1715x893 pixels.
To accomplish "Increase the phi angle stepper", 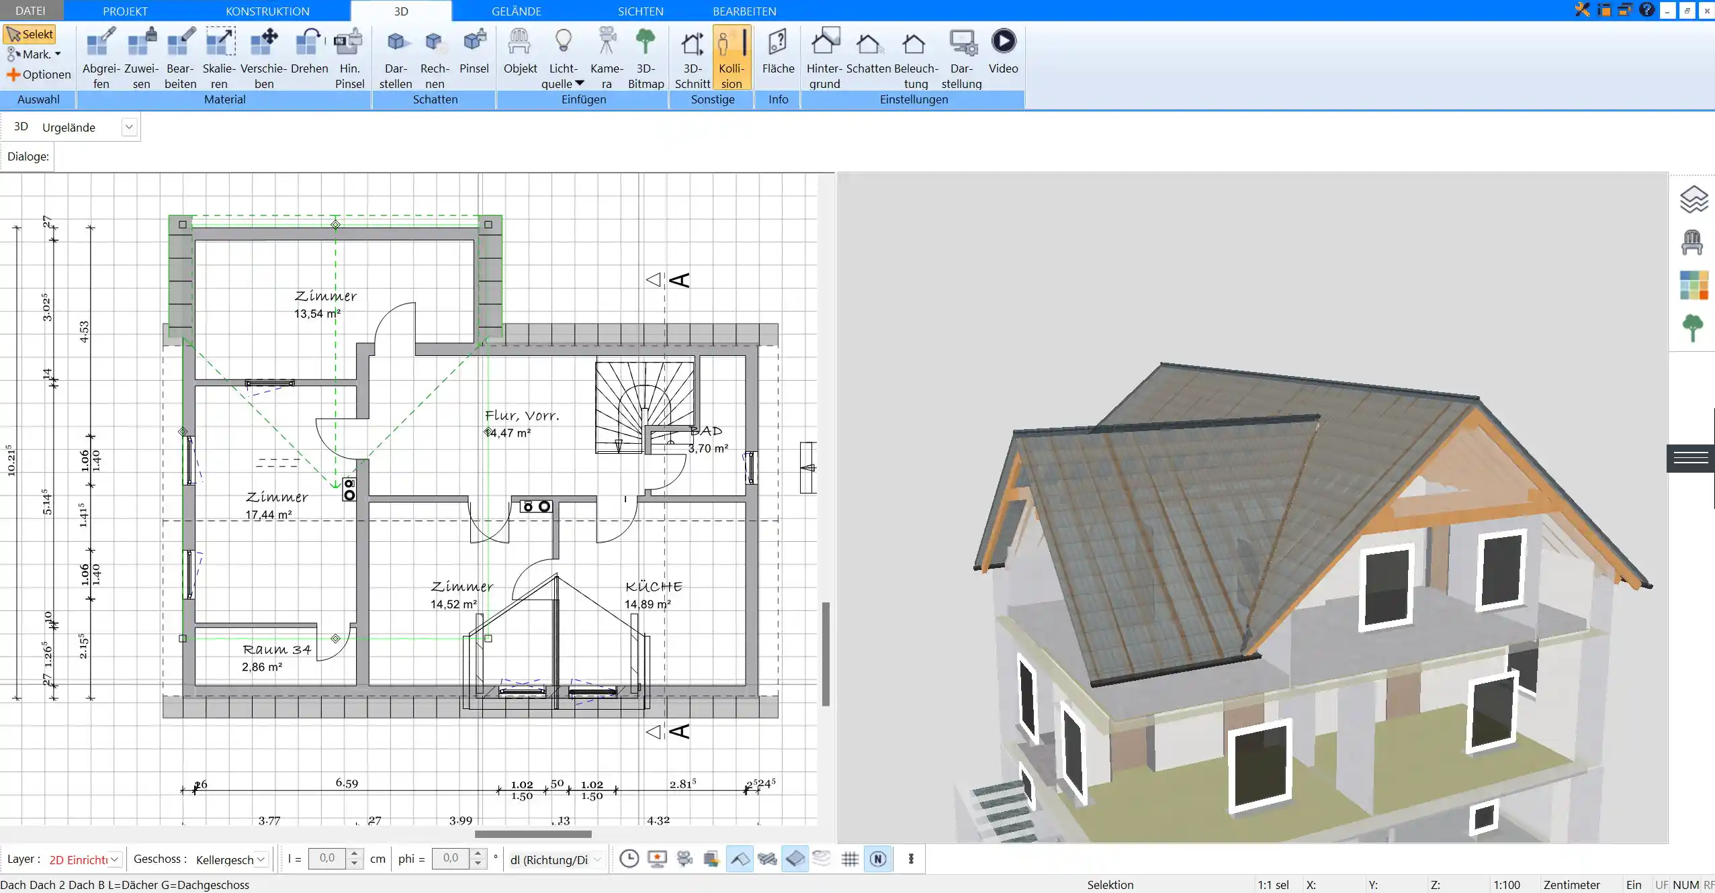I will click(x=478, y=854).
